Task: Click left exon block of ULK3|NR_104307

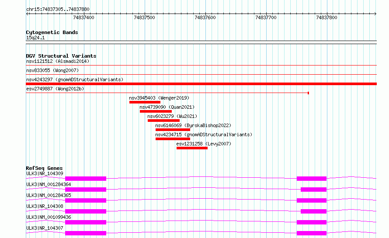Action: click(86, 233)
